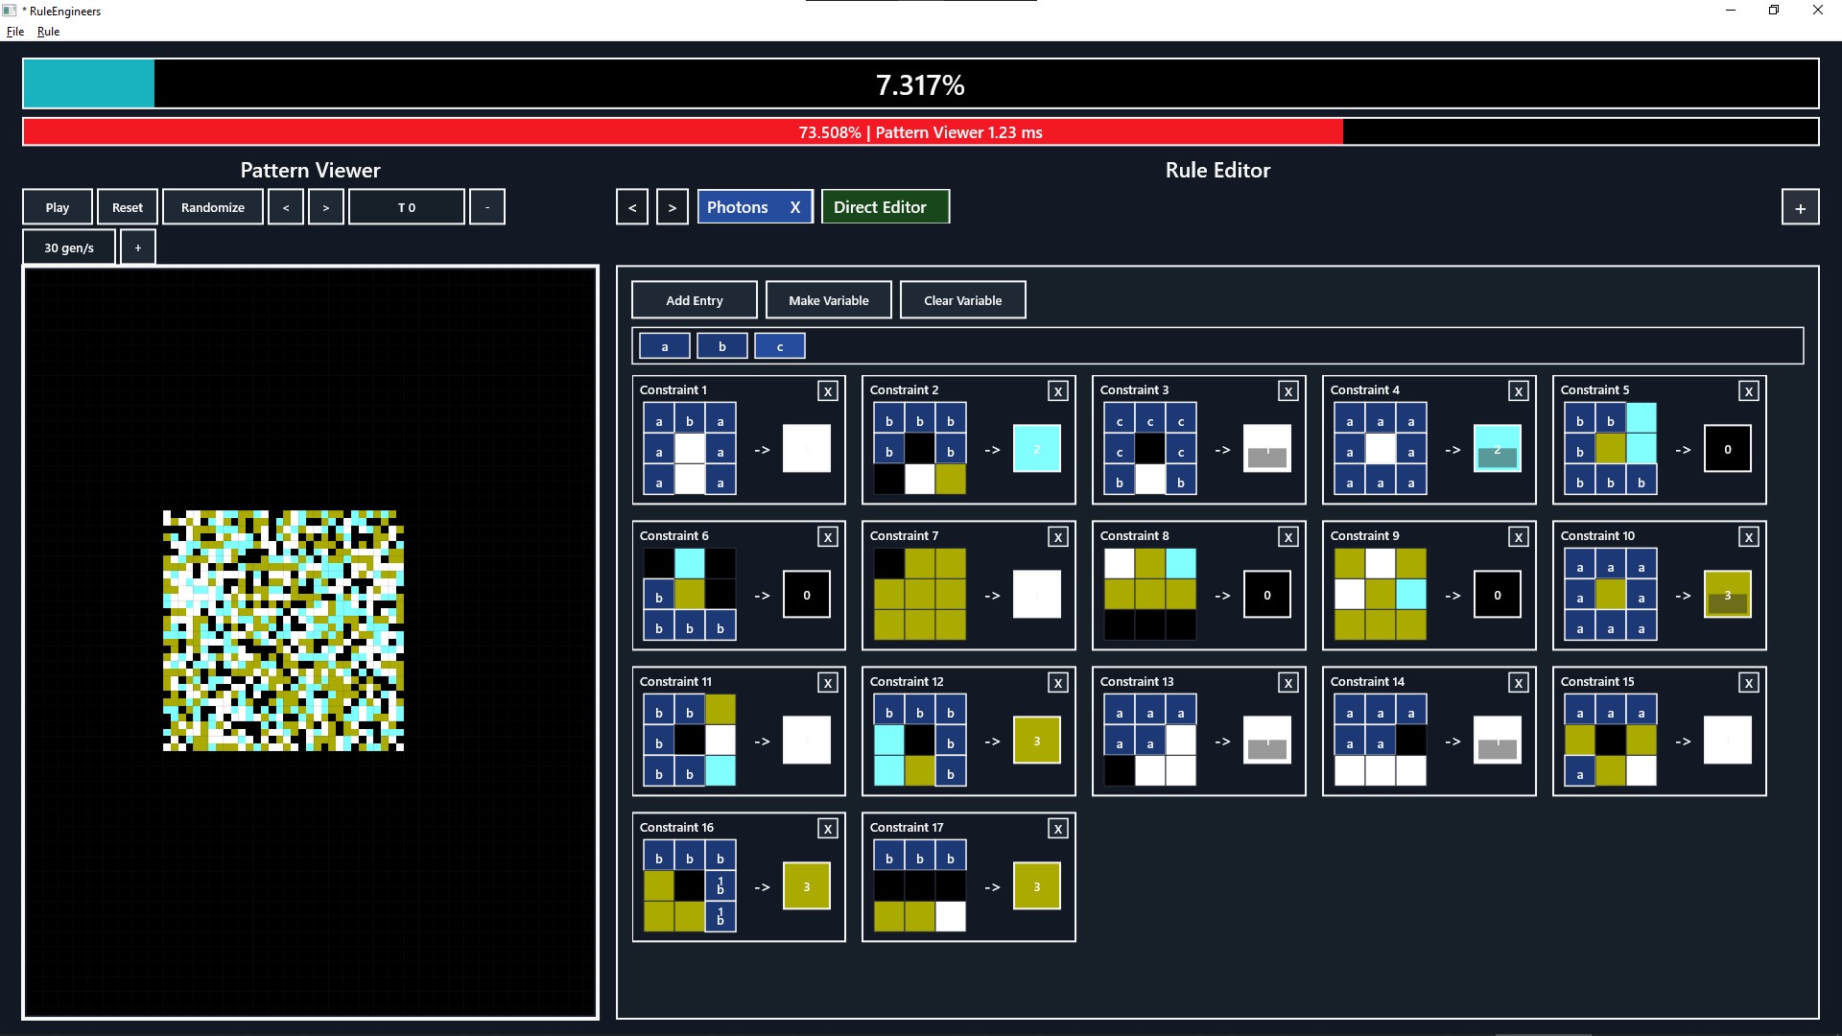Click Add Entry button
This screenshot has height=1036, width=1842.
pos(695,300)
